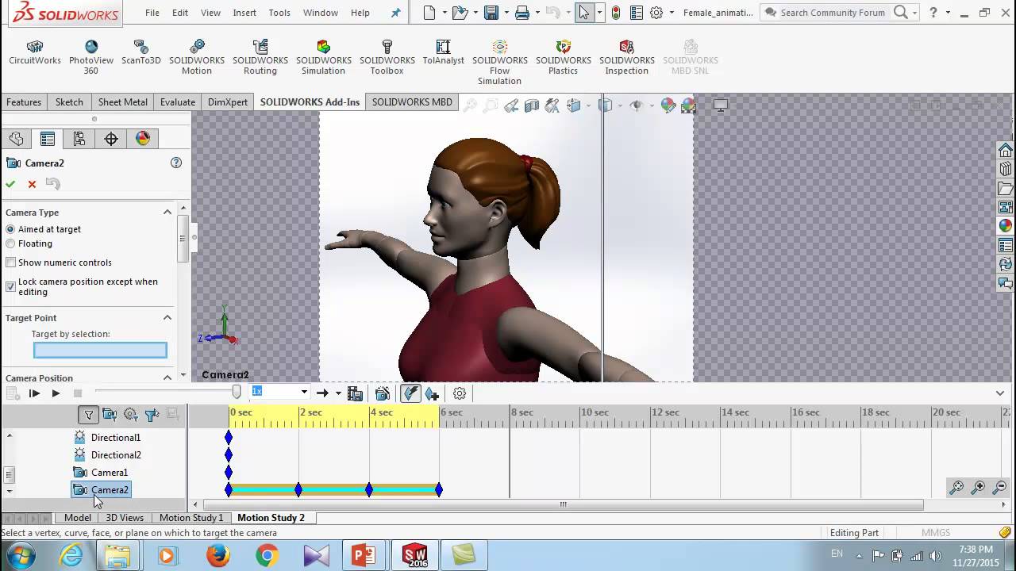Cancel Camera2 with the red X

coord(32,184)
